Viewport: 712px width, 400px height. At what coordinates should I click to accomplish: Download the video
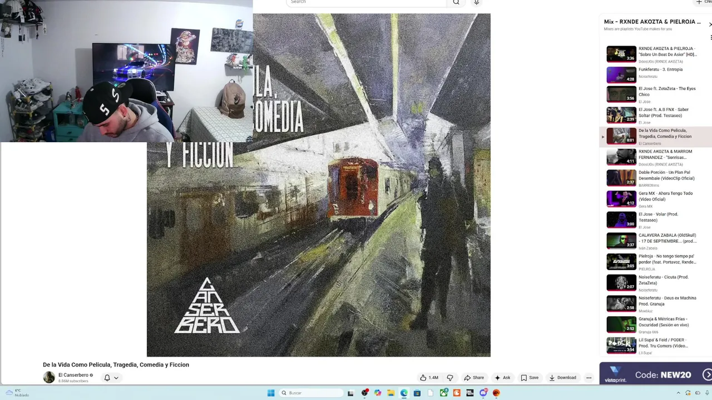pyautogui.click(x=562, y=378)
